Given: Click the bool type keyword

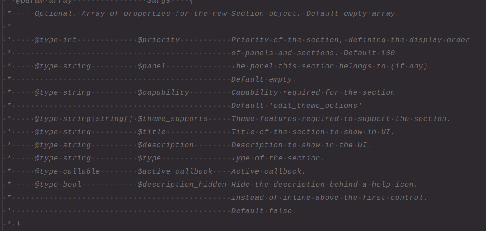Looking at the screenshot, I should [72, 185].
